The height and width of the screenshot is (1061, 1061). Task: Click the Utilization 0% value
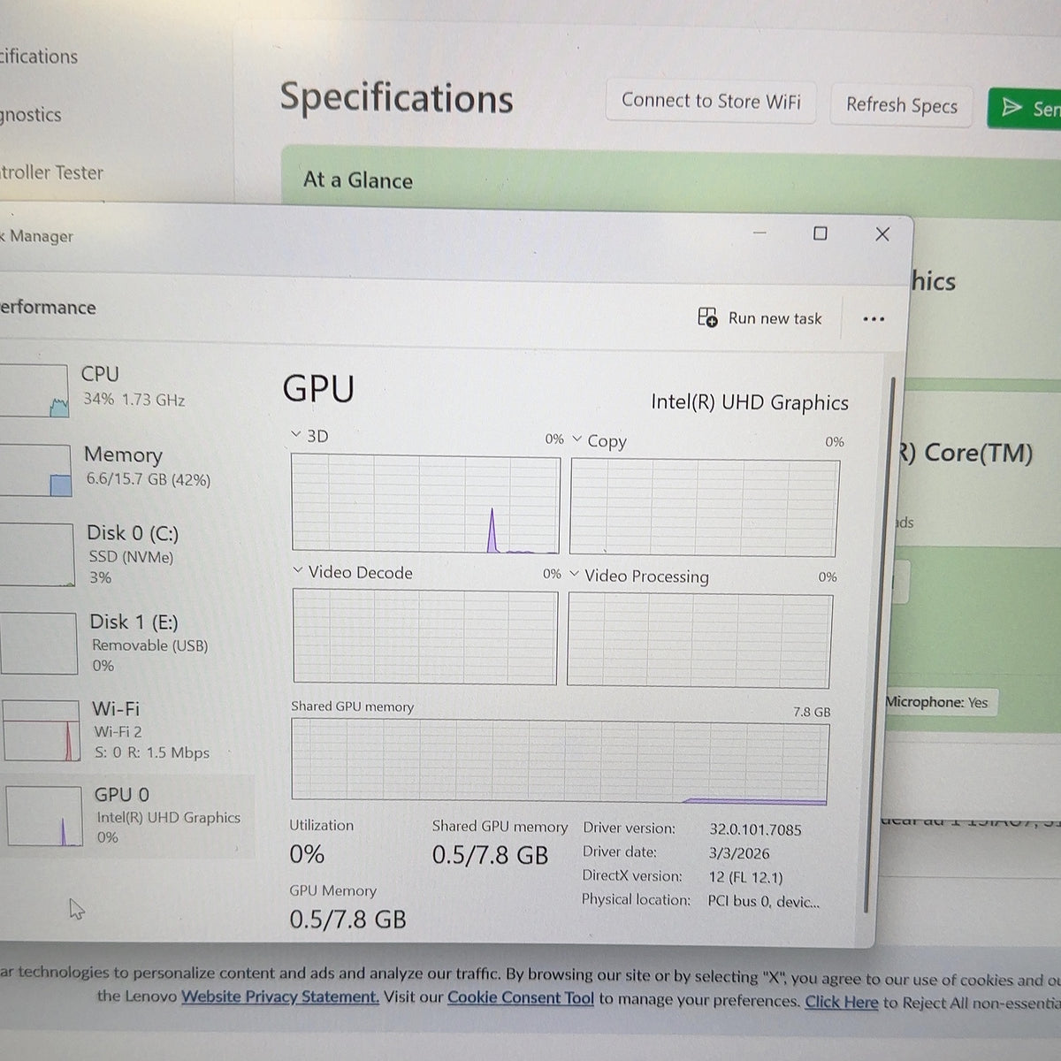pos(307,854)
